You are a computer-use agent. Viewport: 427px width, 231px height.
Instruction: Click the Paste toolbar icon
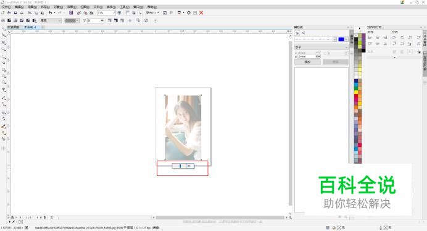tap(42, 13)
